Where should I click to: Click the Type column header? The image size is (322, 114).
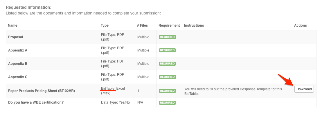click(105, 25)
